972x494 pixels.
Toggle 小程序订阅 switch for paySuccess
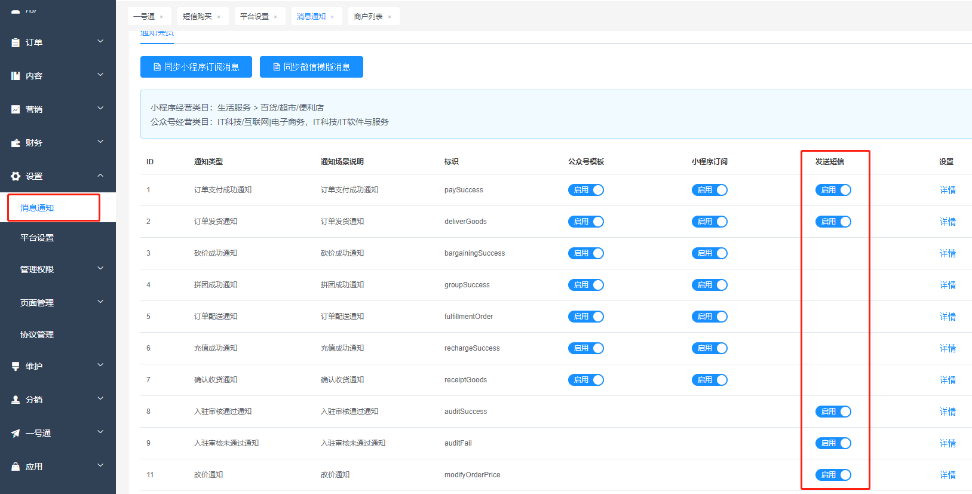[710, 190]
